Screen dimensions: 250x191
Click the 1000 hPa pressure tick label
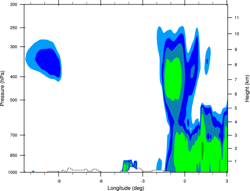(x=13, y=172)
